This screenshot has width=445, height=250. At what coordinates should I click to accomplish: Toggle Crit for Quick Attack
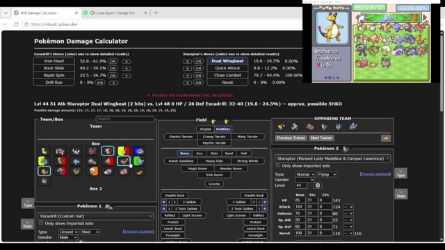pyautogui.click(x=198, y=68)
